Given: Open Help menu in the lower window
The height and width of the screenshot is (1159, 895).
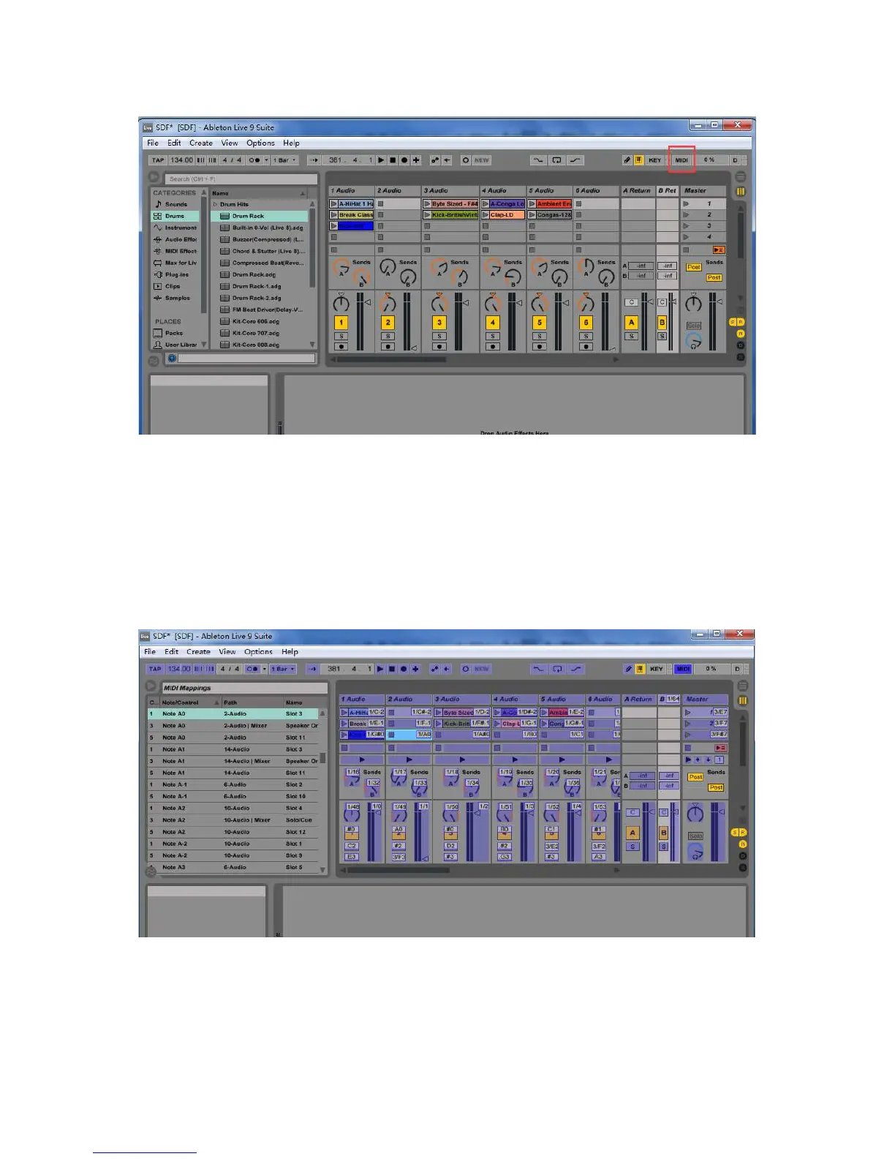Looking at the screenshot, I should coord(290,652).
